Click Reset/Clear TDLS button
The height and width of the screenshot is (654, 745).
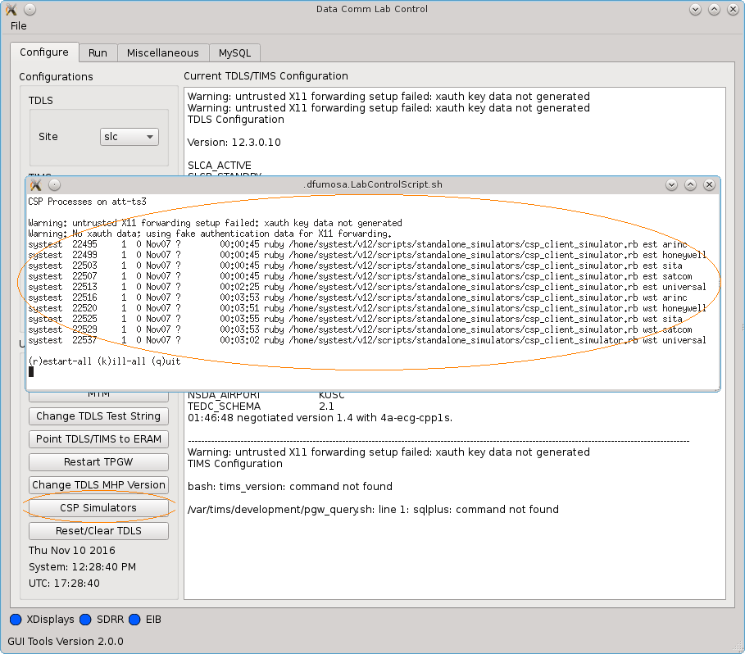[x=98, y=531]
